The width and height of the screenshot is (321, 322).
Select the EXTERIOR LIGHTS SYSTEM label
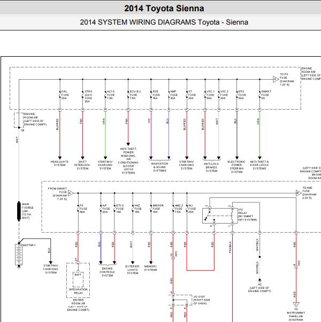pyautogui.click(x=133, y=270)
